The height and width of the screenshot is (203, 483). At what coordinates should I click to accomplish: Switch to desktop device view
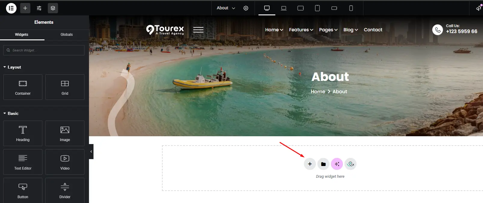point(267,8)
